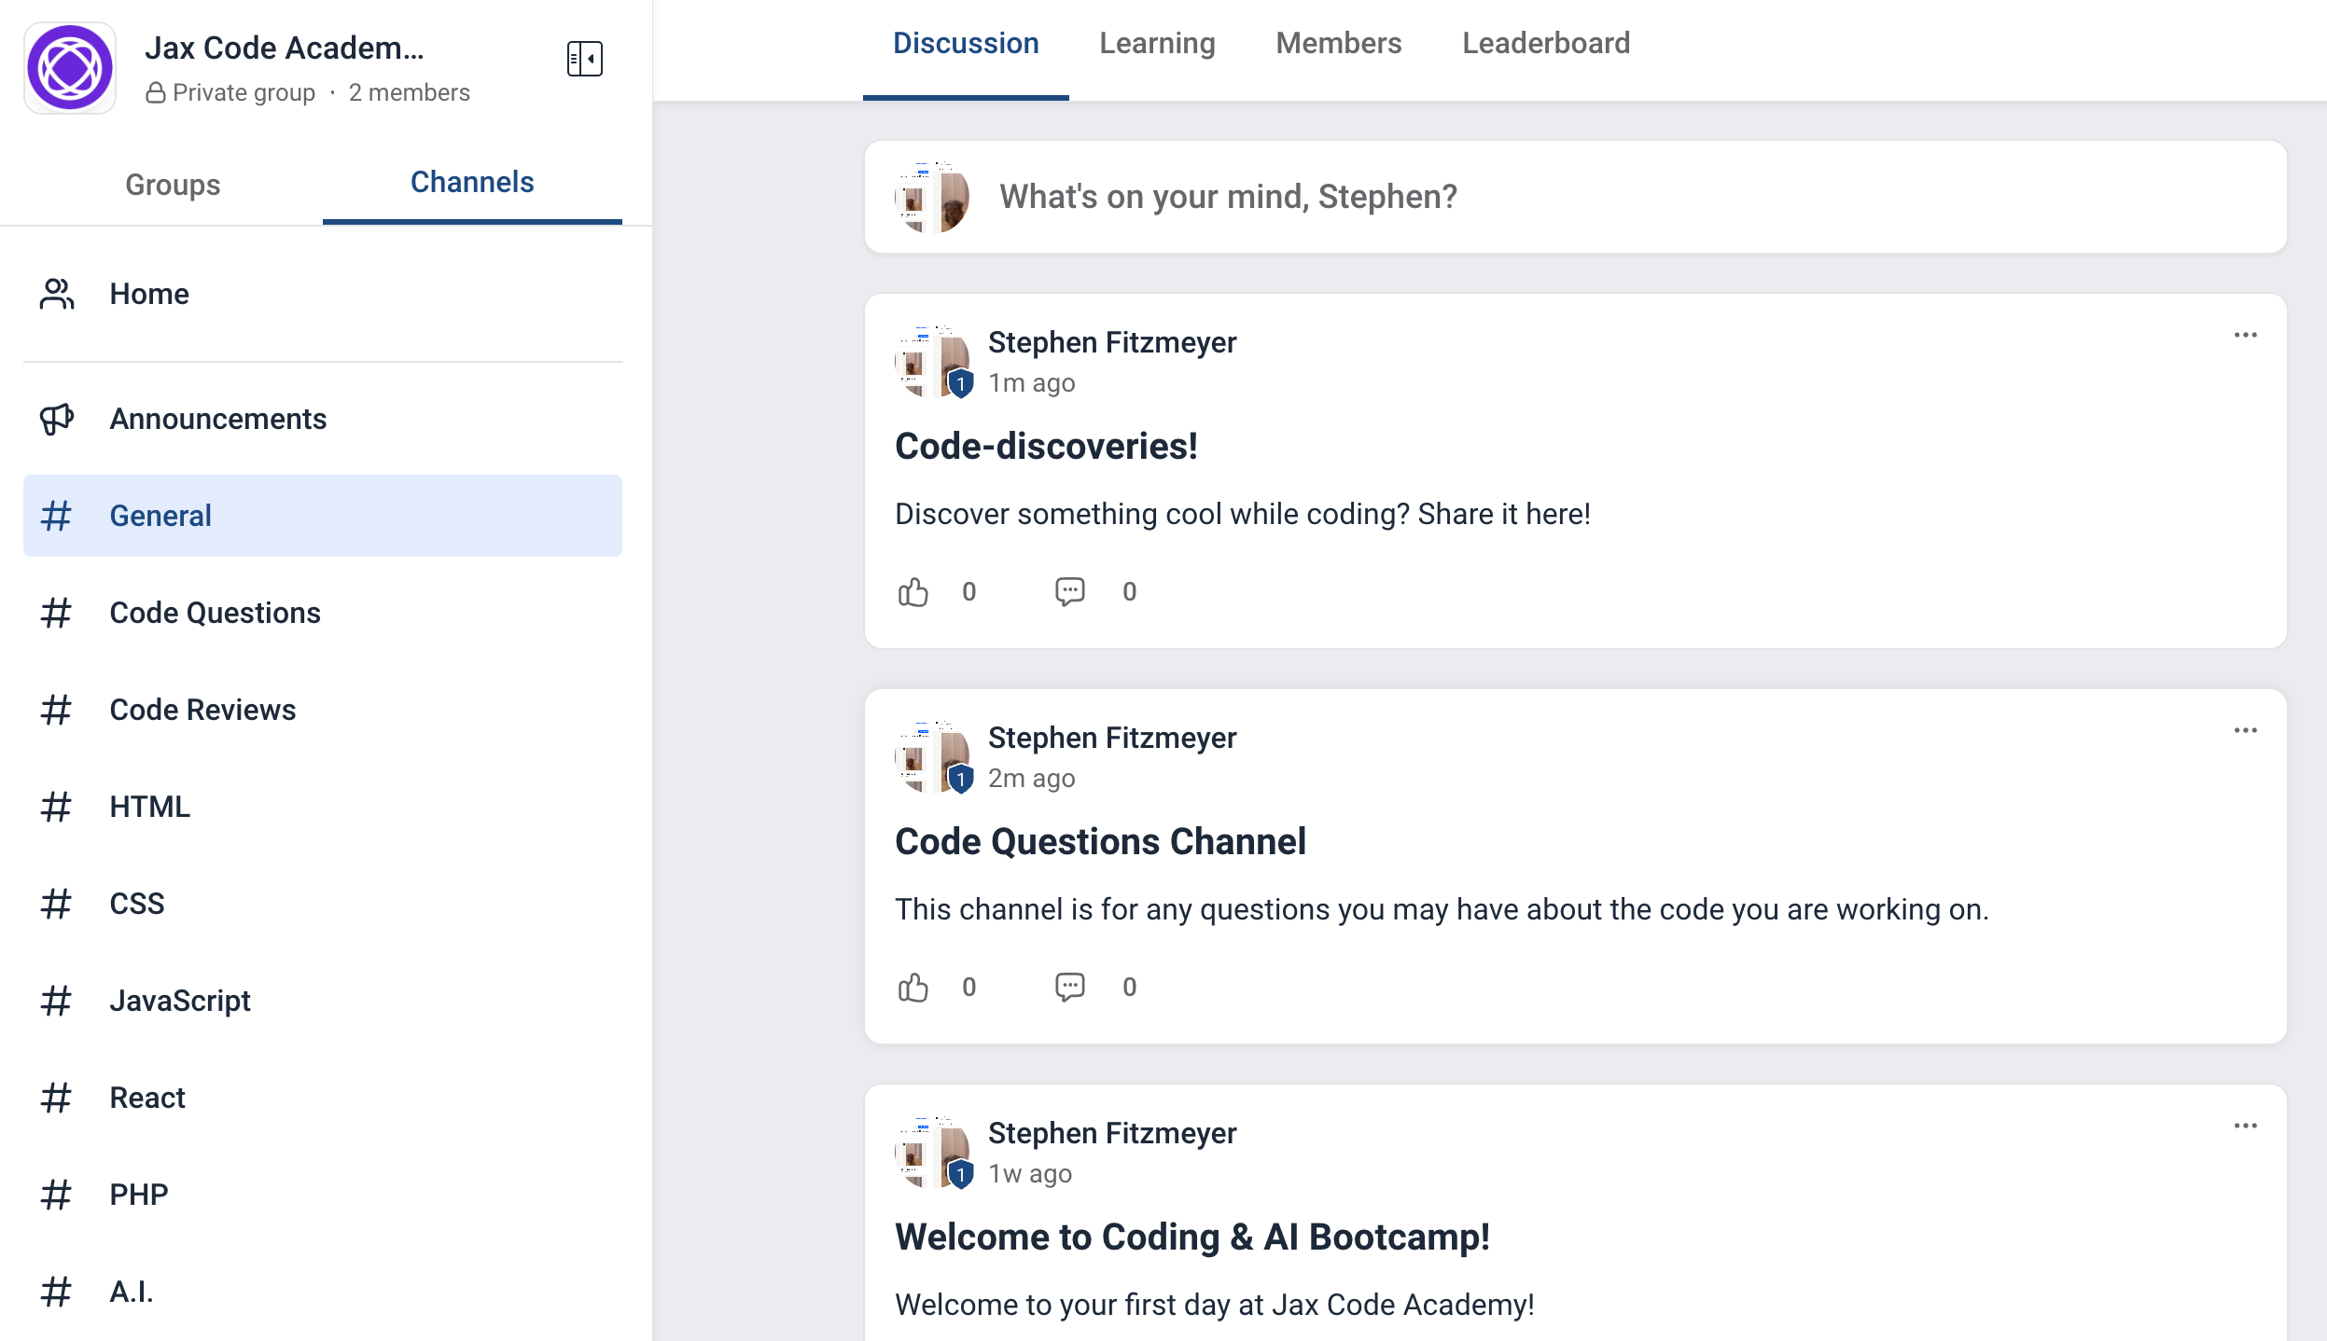
Task: Open the Announcements channel with megaphone icon
Action: [x=217, y=419]
